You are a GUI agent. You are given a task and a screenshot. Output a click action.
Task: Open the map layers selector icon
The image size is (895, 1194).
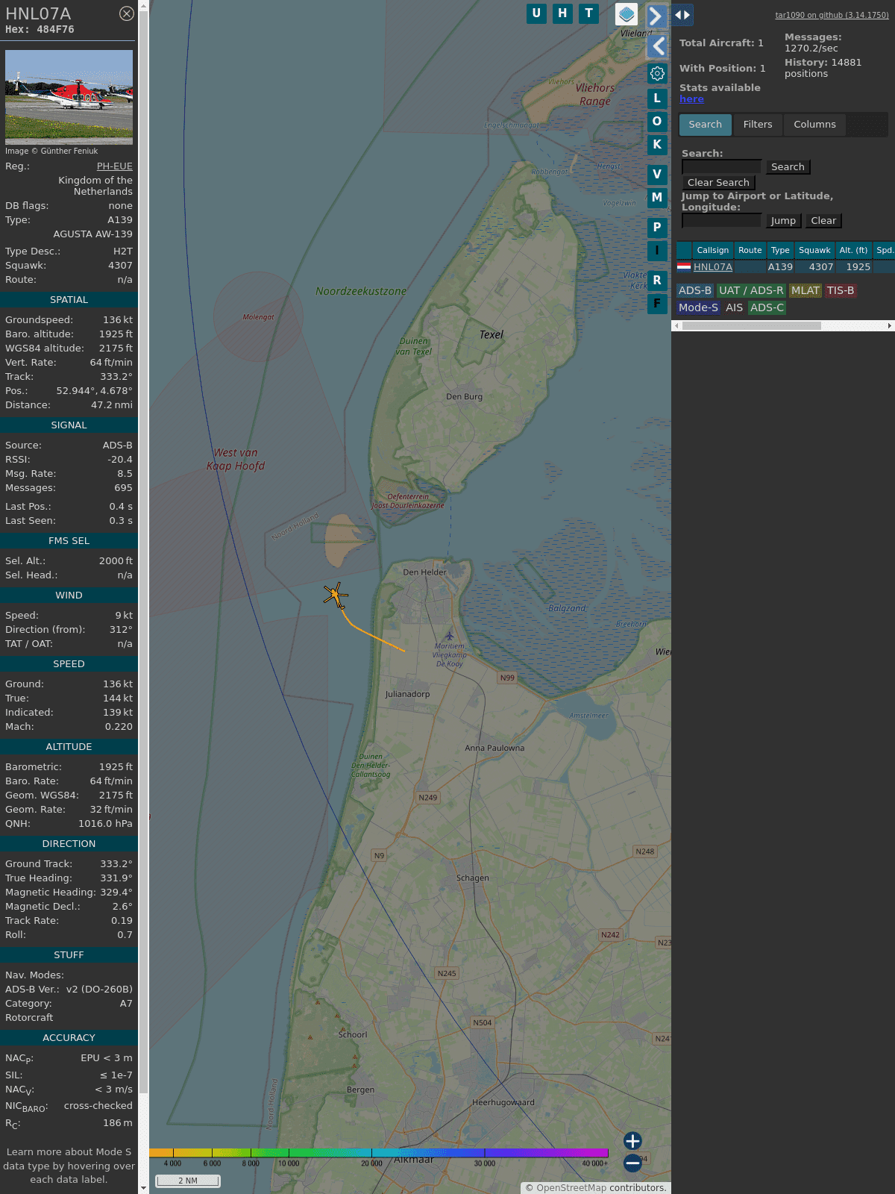[x=626, y=14]
